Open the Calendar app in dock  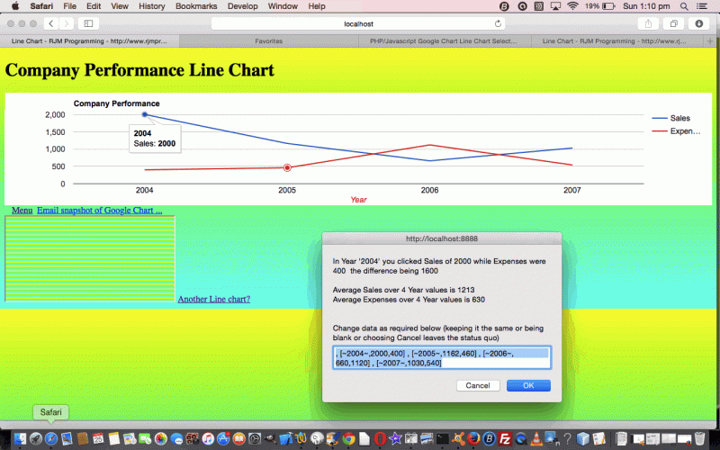[x=98, y=439]
